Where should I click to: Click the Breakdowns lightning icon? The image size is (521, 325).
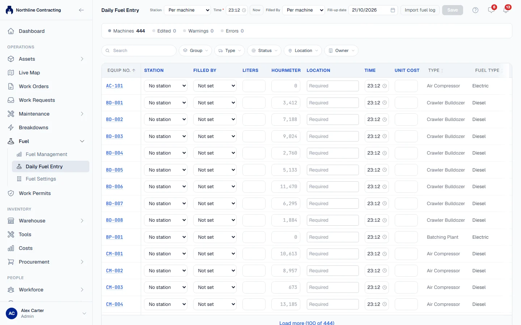tap(11, 127)
